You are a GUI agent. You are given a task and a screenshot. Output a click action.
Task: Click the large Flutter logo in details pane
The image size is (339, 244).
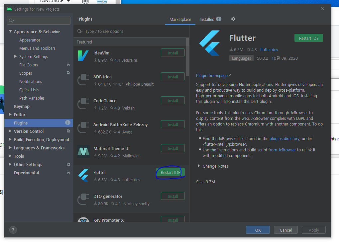point(209,43)
